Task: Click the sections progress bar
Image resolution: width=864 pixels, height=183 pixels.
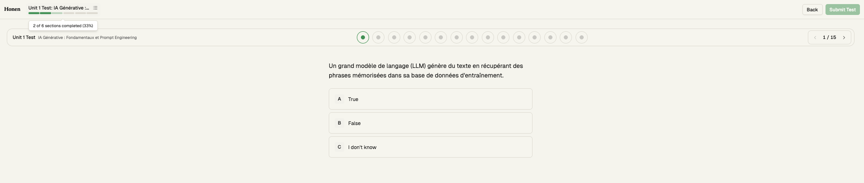Action: tap(63, 13)
